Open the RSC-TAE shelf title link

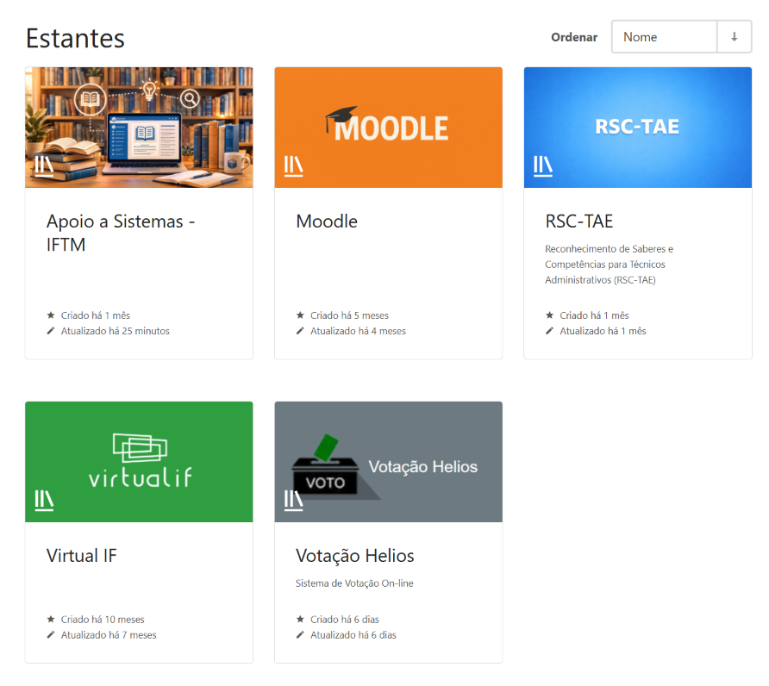tap(579, 221)
